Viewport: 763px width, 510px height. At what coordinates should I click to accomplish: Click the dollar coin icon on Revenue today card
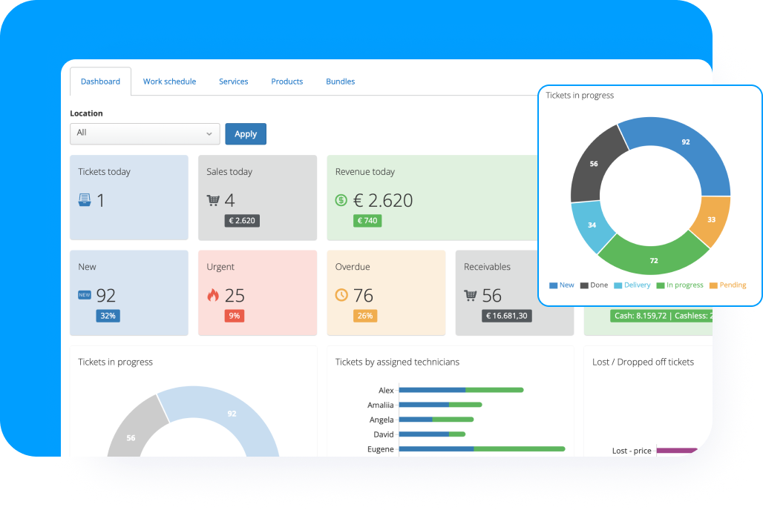click(x=342, y=199)
